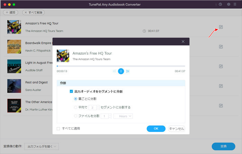
Task: Click duration 00:41:37 in list row
Action: coord(153,31)
